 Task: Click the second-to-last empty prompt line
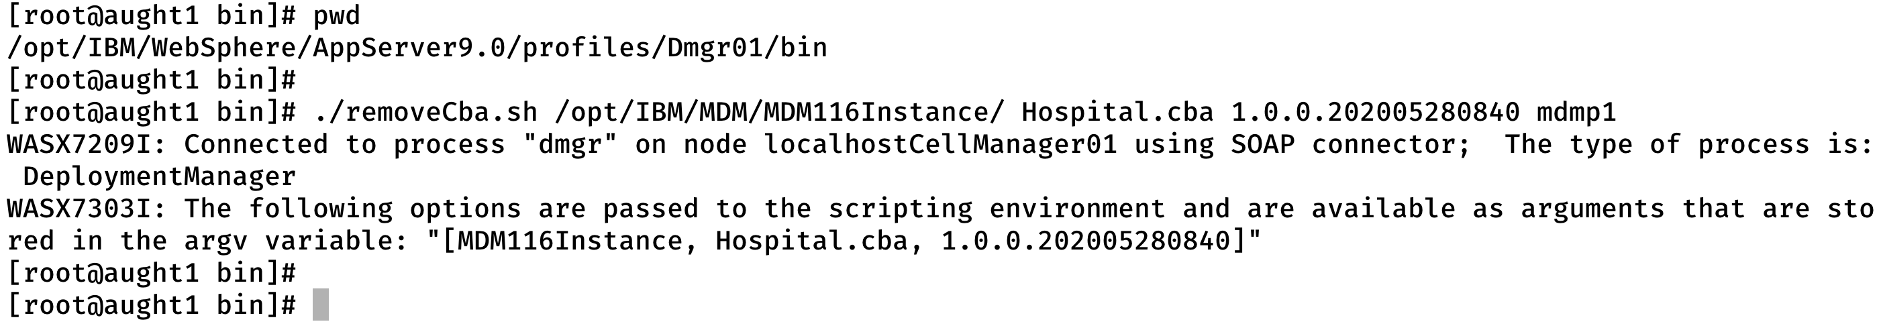(152, 272)
